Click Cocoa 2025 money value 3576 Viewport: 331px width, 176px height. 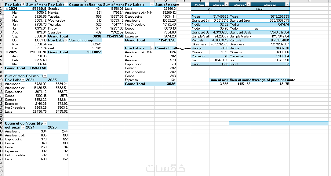(58, 96)
